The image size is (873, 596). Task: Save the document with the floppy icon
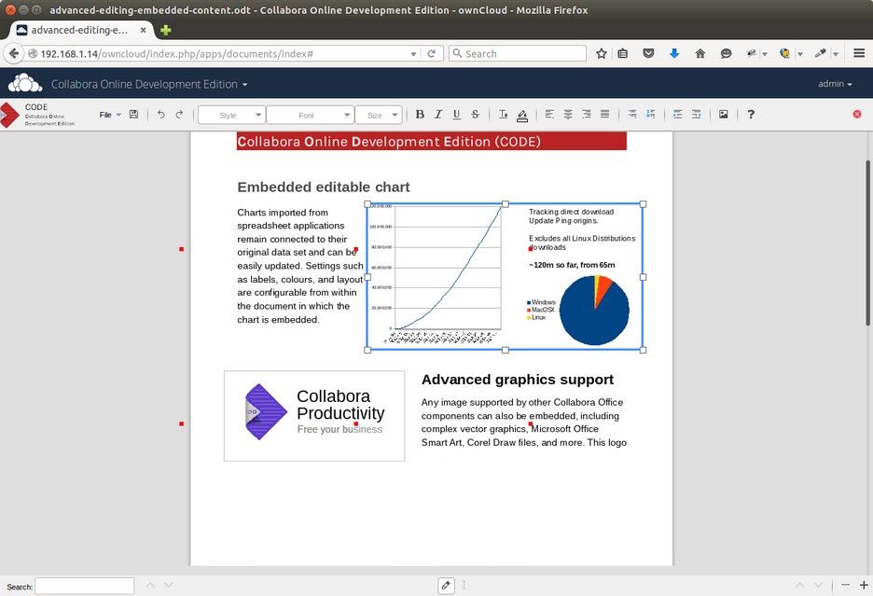click(x=133, y=114)
